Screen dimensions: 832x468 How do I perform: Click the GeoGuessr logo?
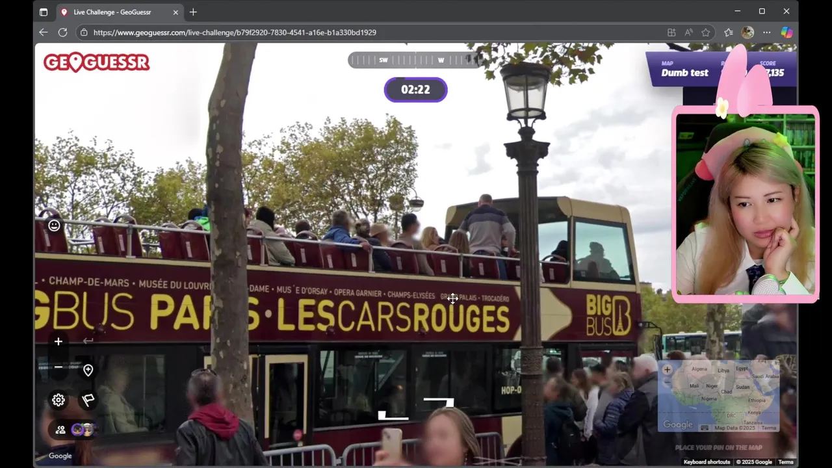coord(97,62)
